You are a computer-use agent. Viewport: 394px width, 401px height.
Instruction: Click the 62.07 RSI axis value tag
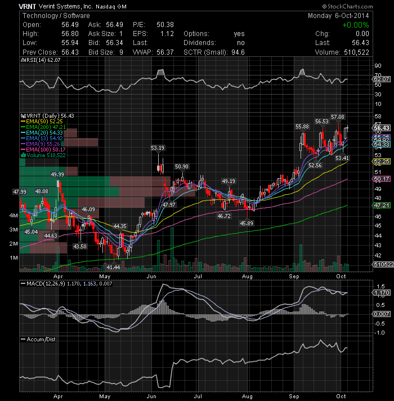pyautogui.click(x=382, y=79)
